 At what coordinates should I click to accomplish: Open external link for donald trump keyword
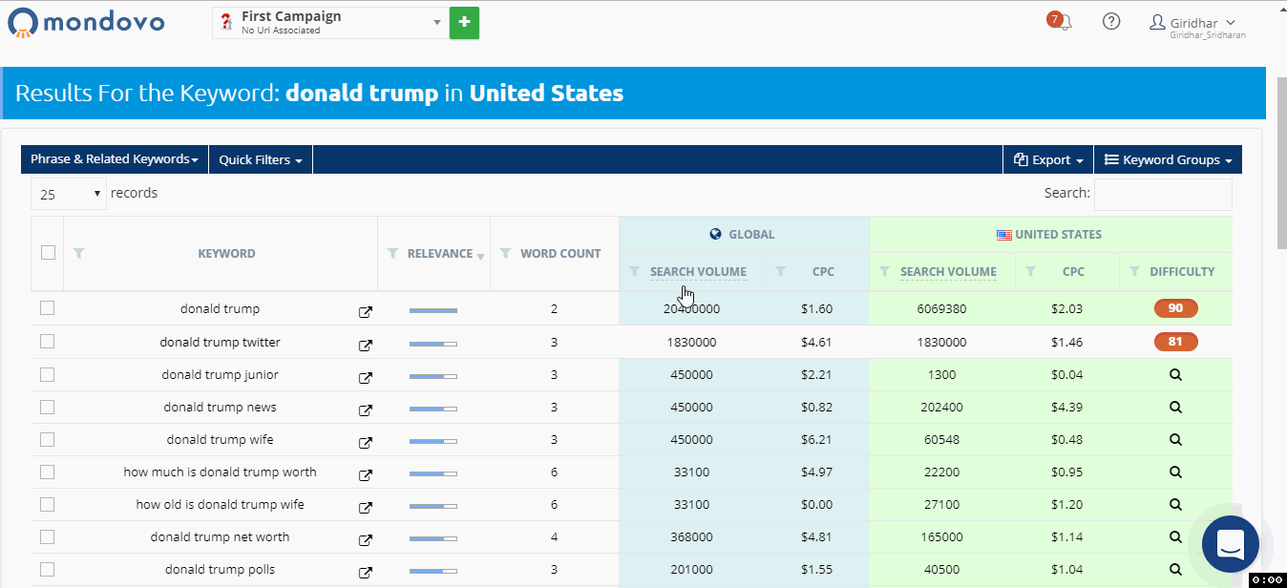point(365,311)
